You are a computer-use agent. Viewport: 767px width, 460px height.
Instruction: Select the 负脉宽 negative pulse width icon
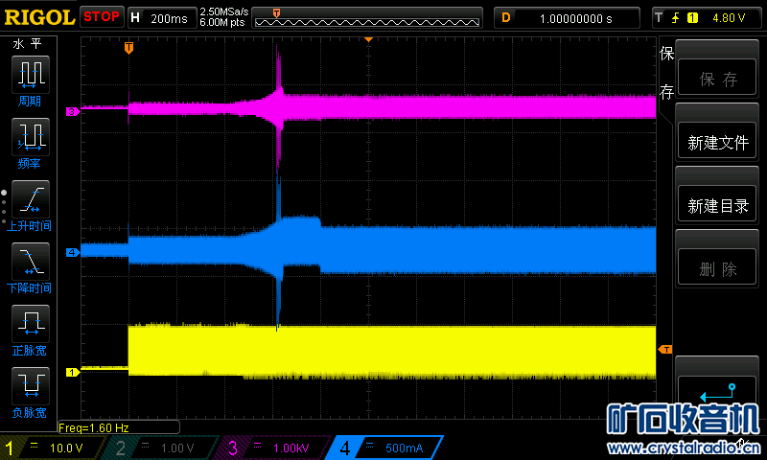(x=31, y=385)
